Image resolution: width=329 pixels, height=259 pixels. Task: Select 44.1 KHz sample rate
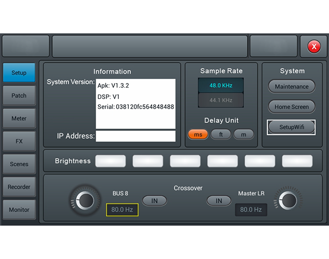coord(221,100)
